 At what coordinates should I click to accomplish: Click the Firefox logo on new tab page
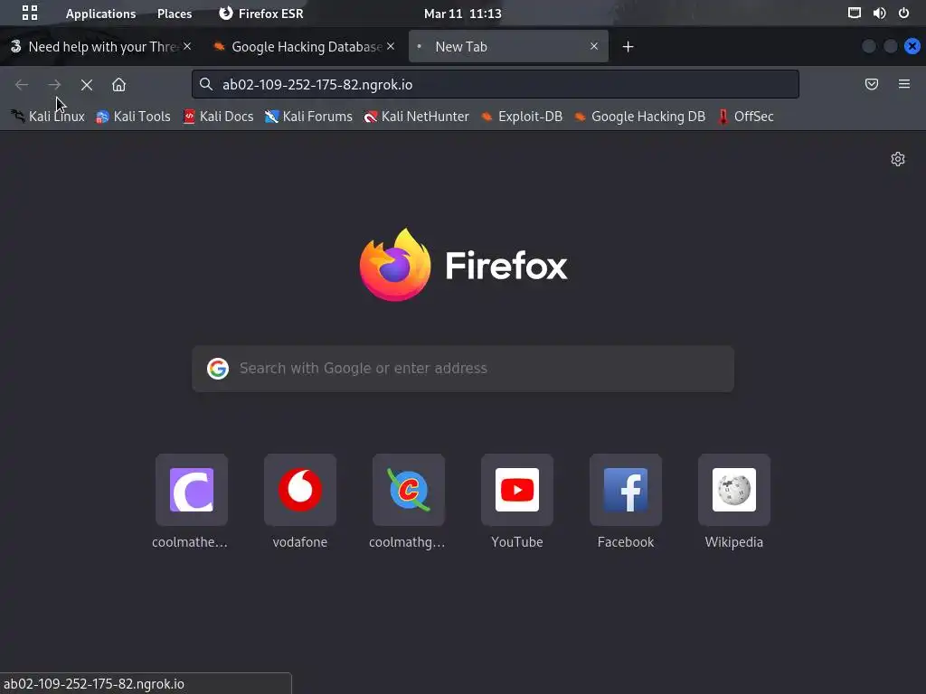pos(463,265)
